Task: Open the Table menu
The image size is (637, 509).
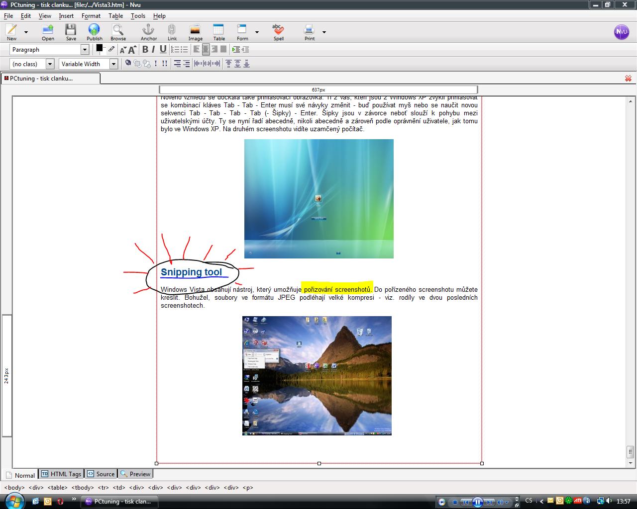Action: click(115, 16)
